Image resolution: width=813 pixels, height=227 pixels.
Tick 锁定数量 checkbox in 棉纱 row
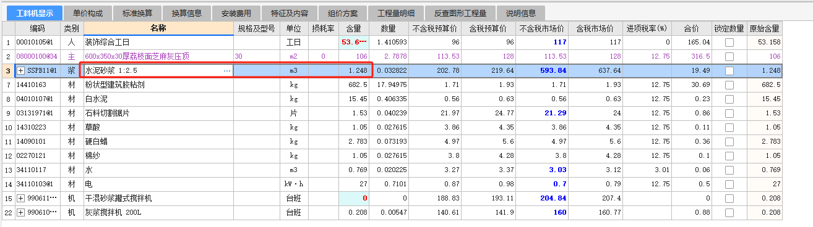(729, 155)
